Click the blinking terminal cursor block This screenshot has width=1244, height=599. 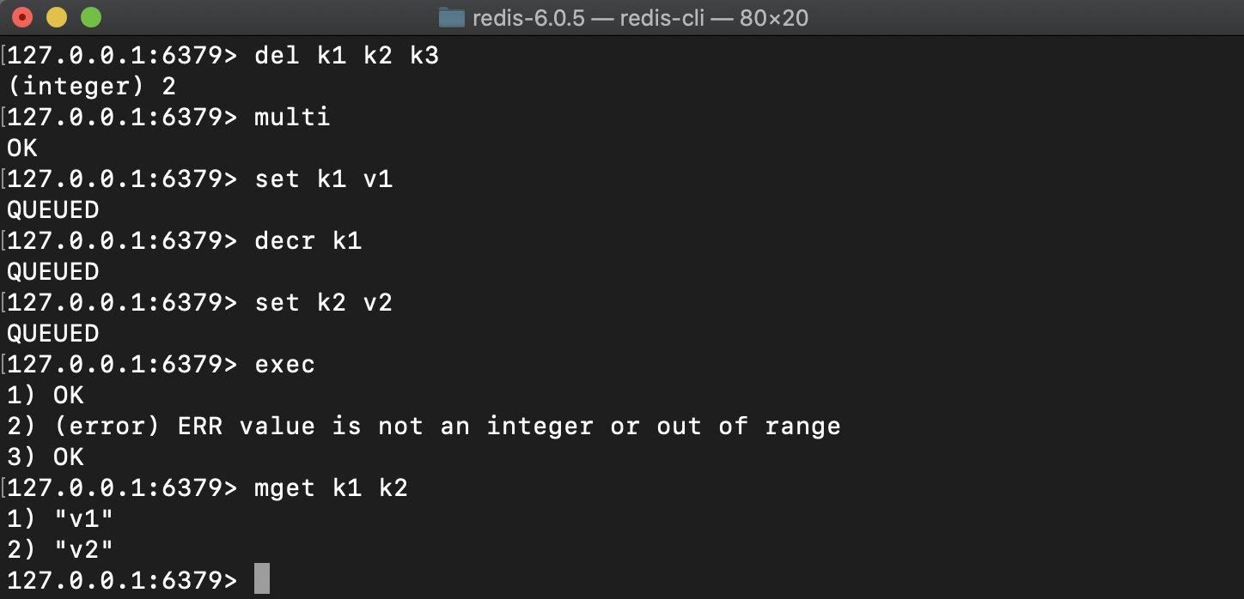[262, 578]
